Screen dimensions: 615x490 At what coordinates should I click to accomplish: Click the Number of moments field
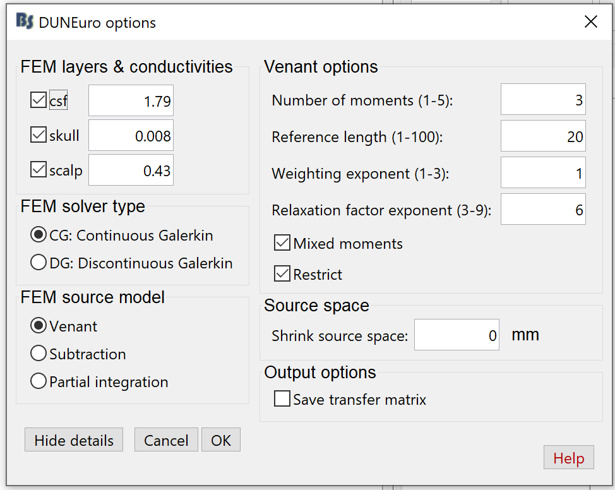543,100
